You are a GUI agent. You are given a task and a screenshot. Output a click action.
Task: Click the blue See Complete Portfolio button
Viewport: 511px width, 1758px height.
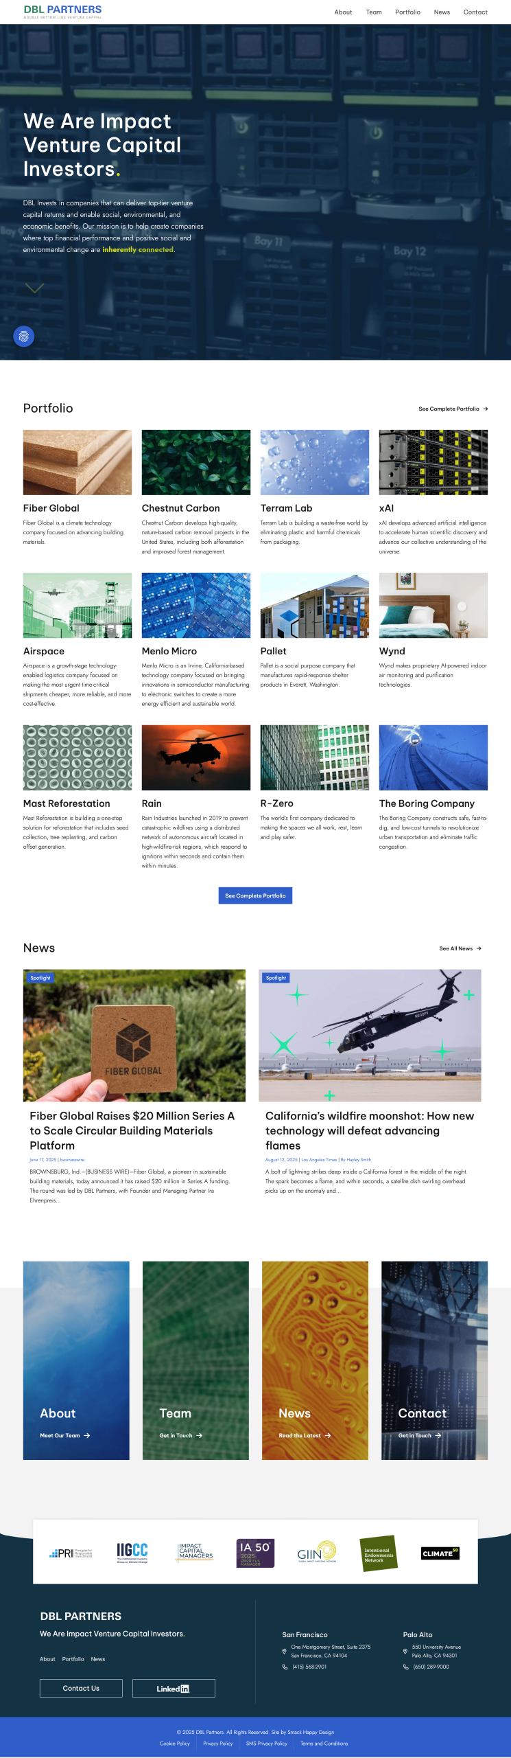pyautogui.click(x=255, y=895)
